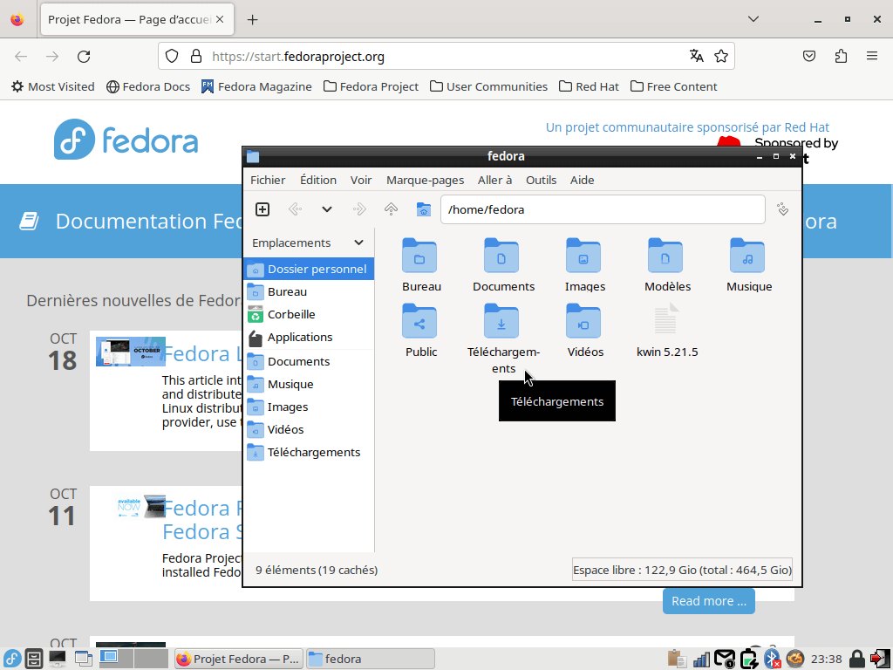Open the Outils menu

[x=541, y=180]
